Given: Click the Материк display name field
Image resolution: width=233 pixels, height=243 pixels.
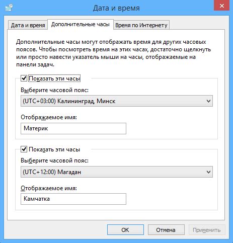Looking at the screenshot, I should (73, 128).
